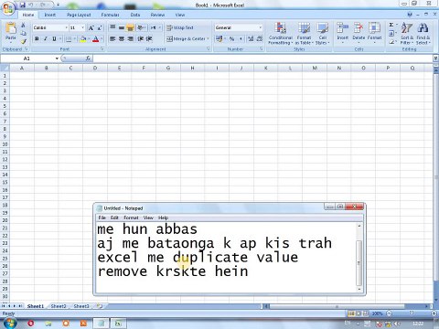The width and height of the screenshot is (439, 329).
Task: Click the Clear eraser icon in Editing group
Action: pos(391,41)
